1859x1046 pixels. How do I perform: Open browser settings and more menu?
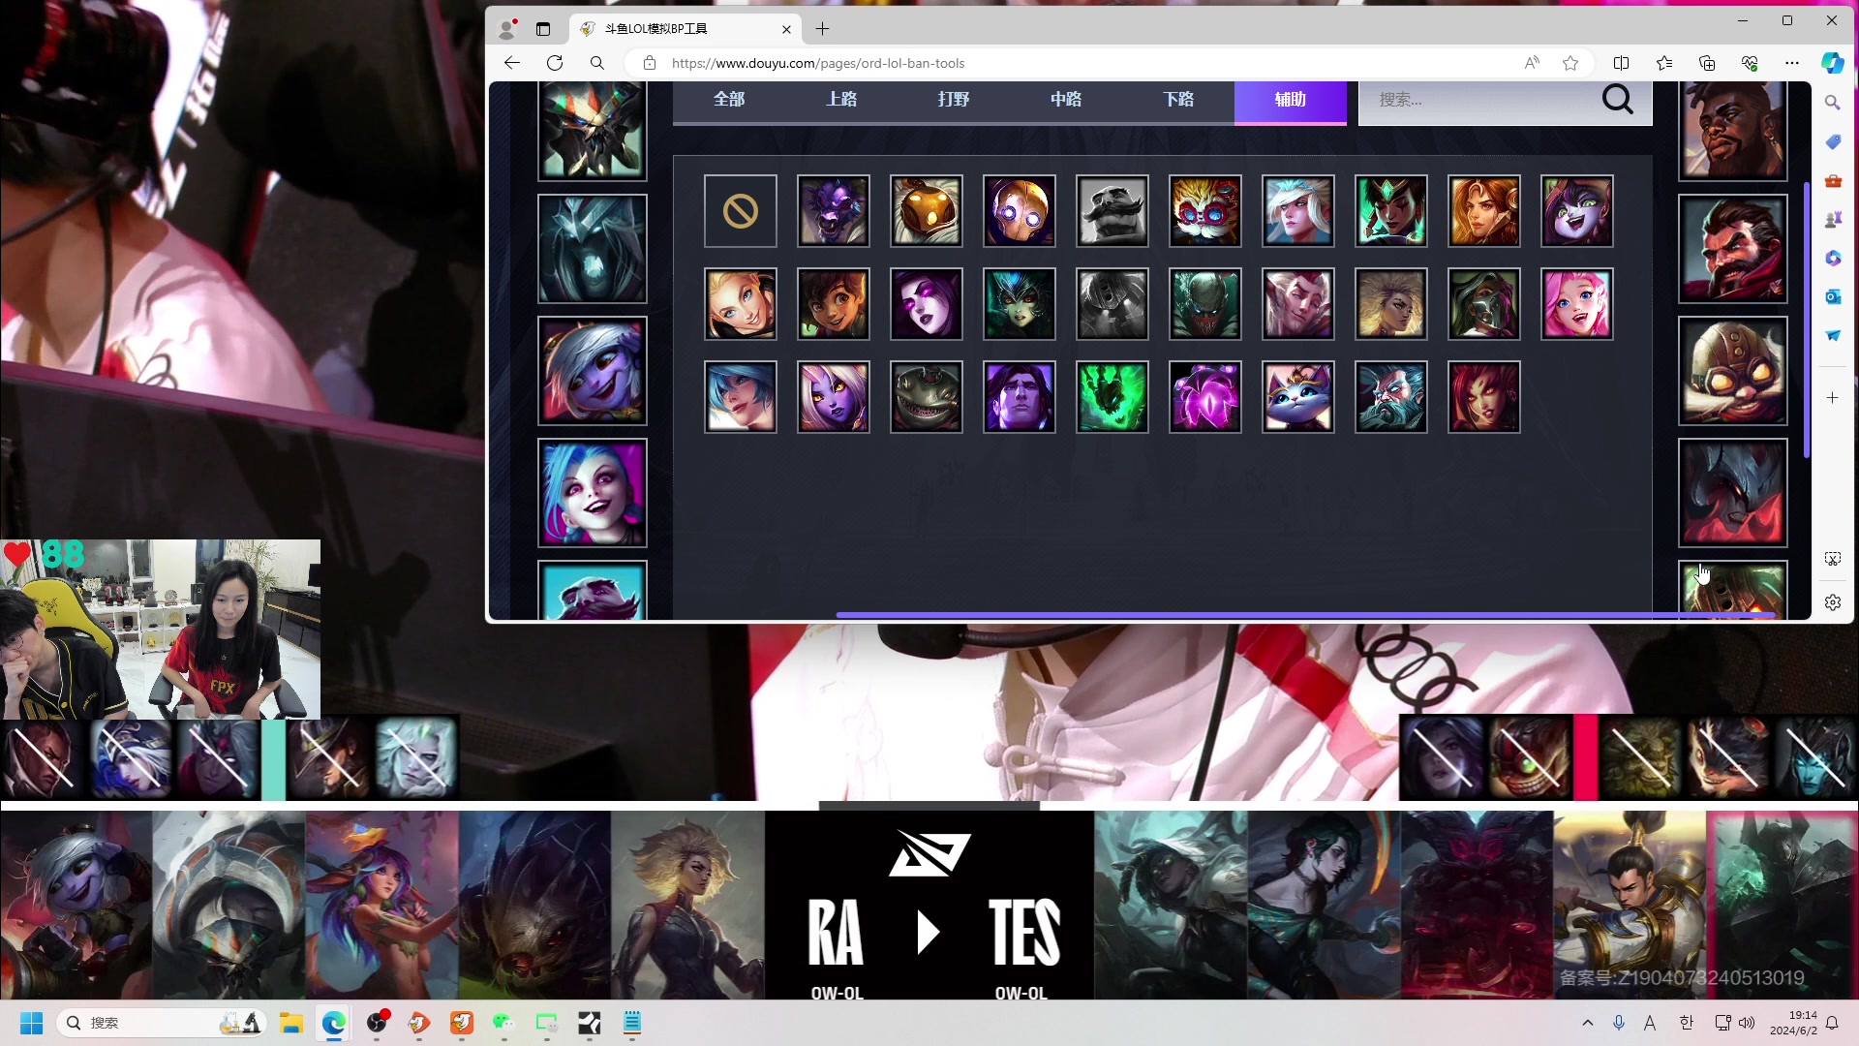pos(1792,63)
